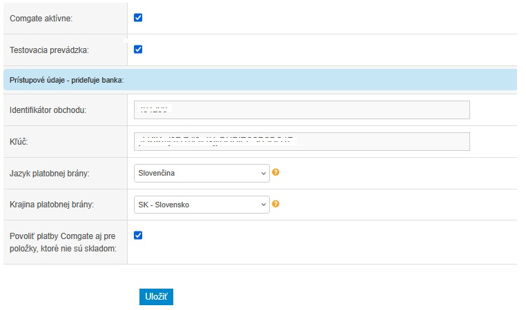This screenshot has height=310, width=526.
Task: Open the Slovenčina language dropdown
Action: (x=200, y=173)
